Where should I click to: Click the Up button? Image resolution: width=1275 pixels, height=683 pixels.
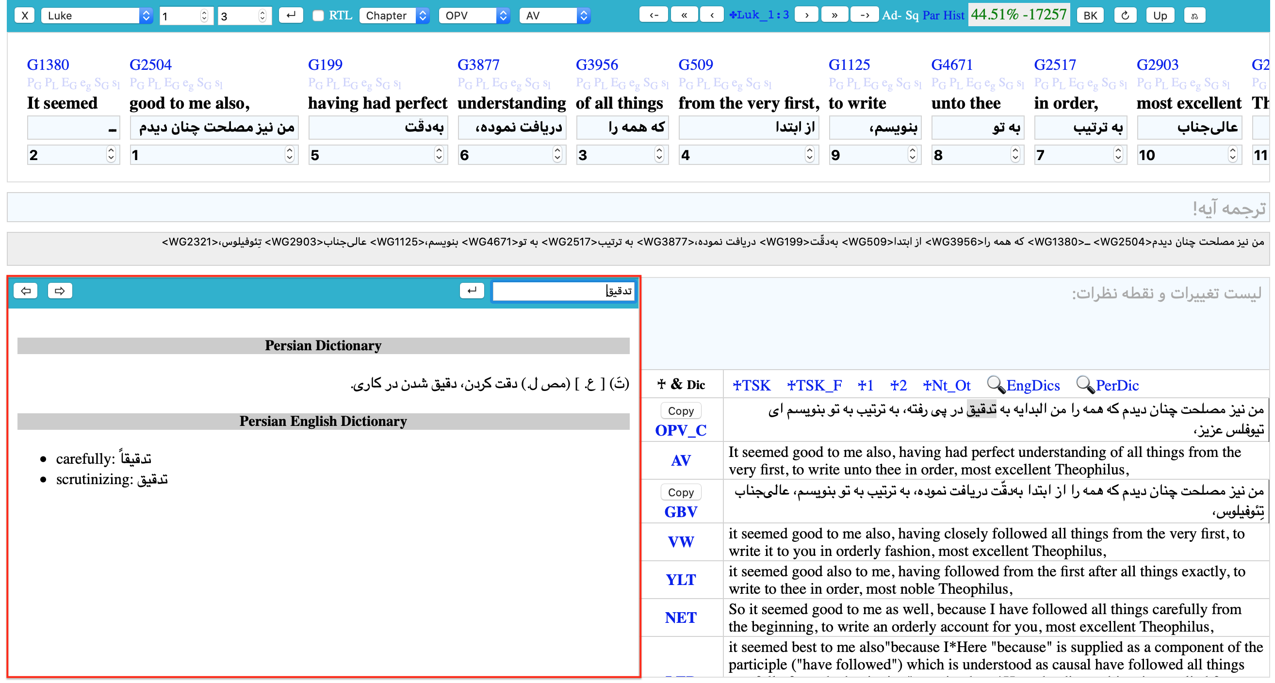pyautogui.click(x=1160, y=16)
